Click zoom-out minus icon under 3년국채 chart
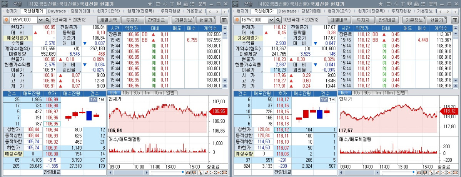The width and height of the screenshot is (461, 177). click(212, 173)
